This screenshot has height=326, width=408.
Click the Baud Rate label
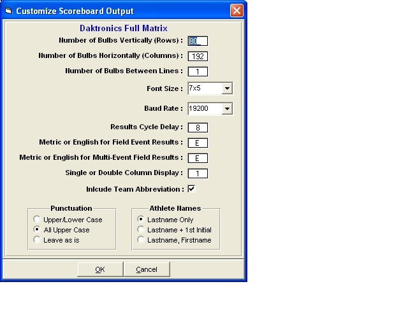coord(163,108)
